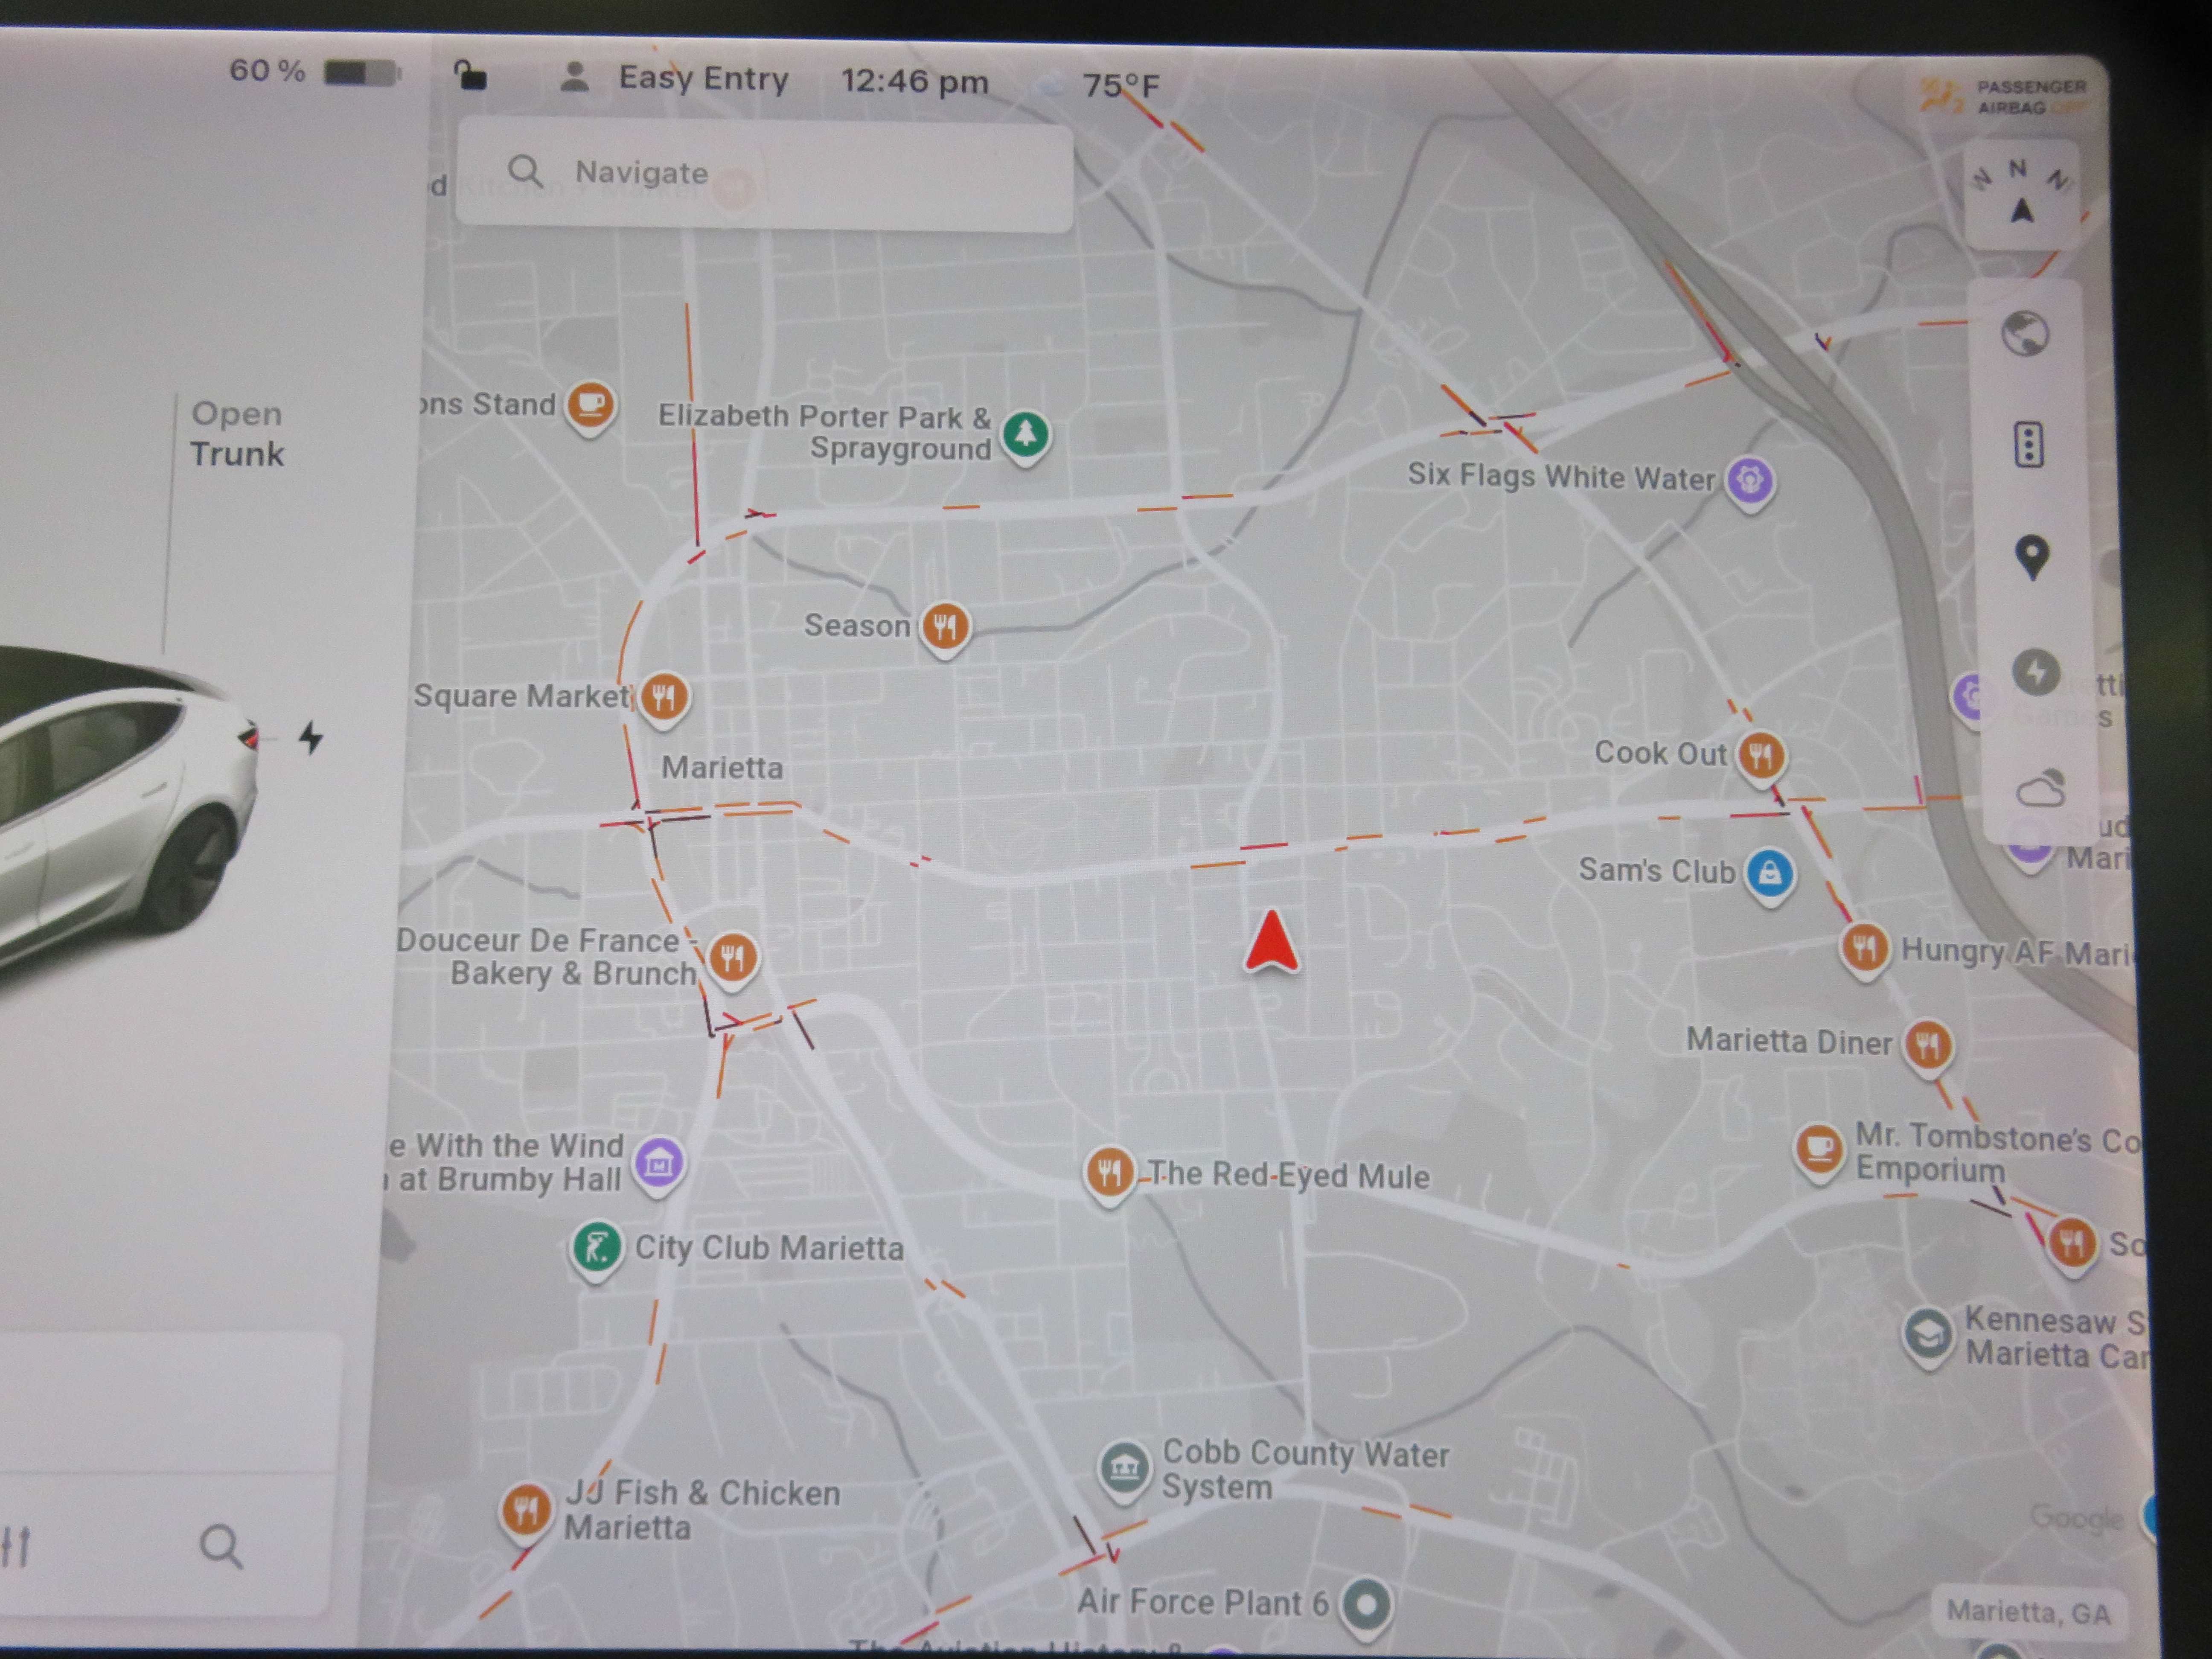Select The Red-Eyed Mule restaurant pin
2212x1659 pixels.
tap(1109, 1173)
